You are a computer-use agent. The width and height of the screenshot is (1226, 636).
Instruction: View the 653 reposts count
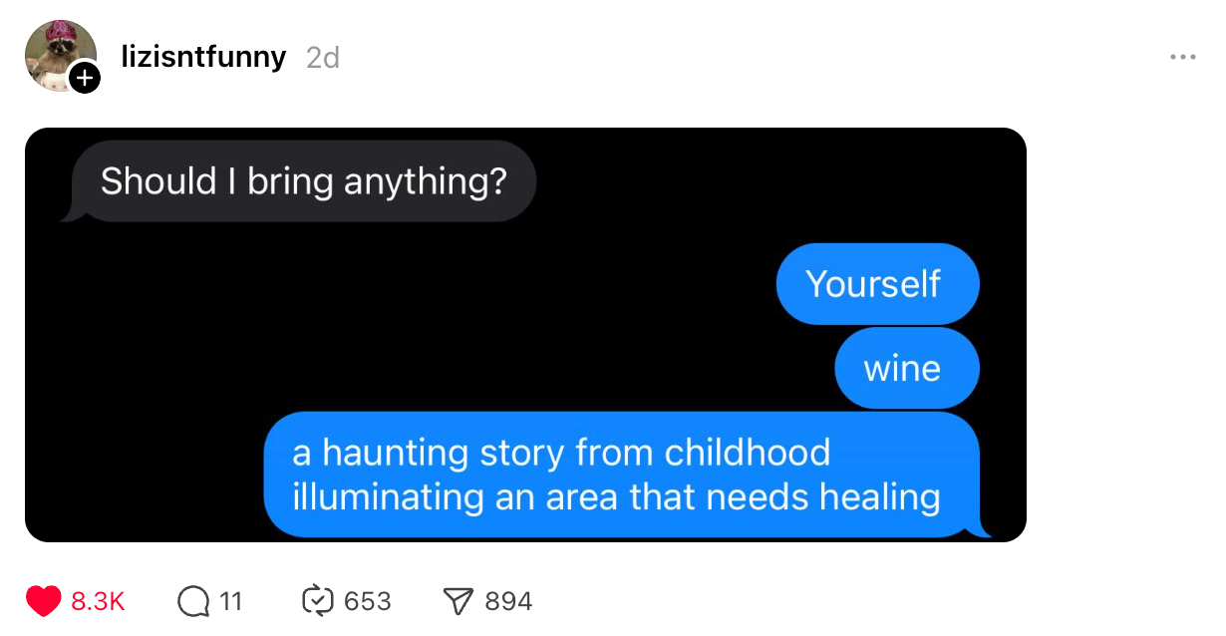click(x=367, y=601)
